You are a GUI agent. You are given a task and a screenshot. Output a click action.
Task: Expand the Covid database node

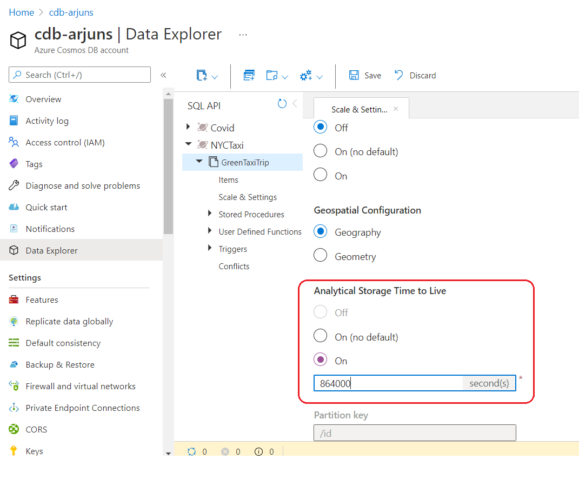click(x=188, y=127)
